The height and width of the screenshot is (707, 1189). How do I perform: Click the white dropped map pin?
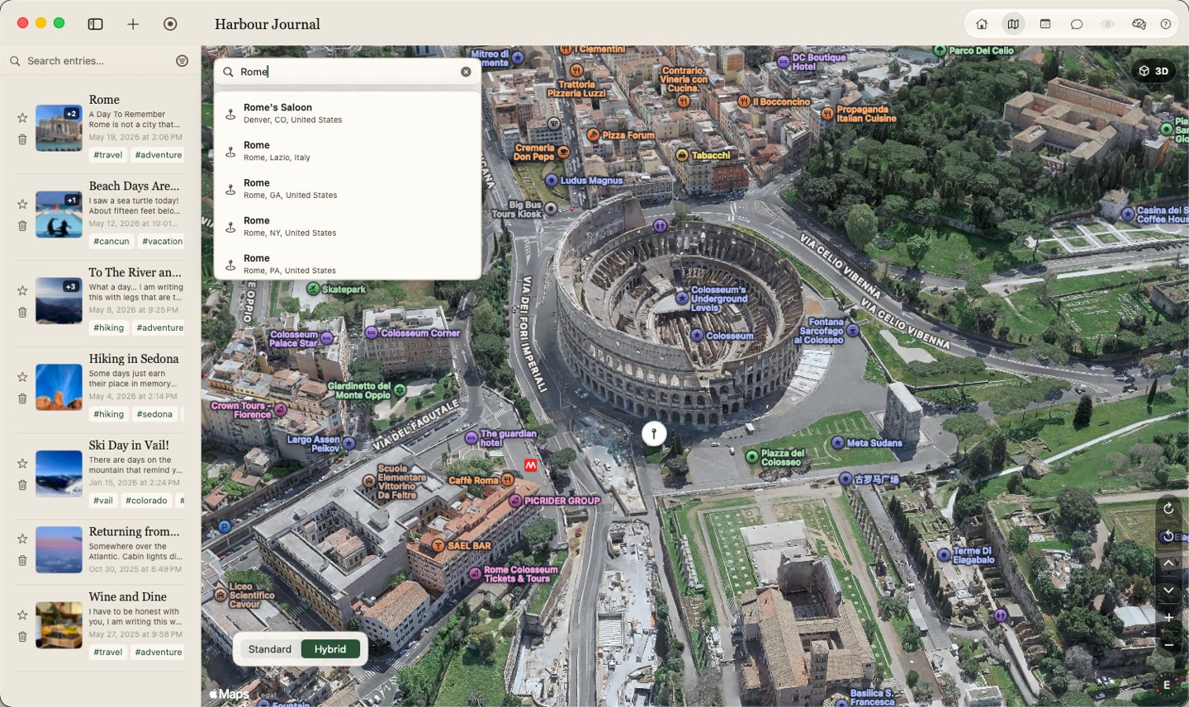pos(654,433)
